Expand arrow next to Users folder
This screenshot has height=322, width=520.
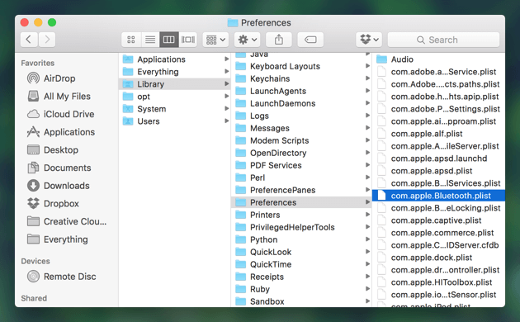pos(226,121)
